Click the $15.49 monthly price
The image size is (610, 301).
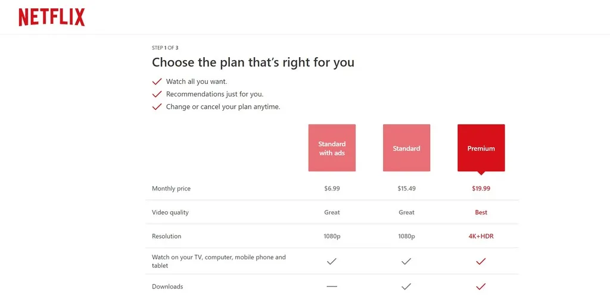click(x=406, y=189)
